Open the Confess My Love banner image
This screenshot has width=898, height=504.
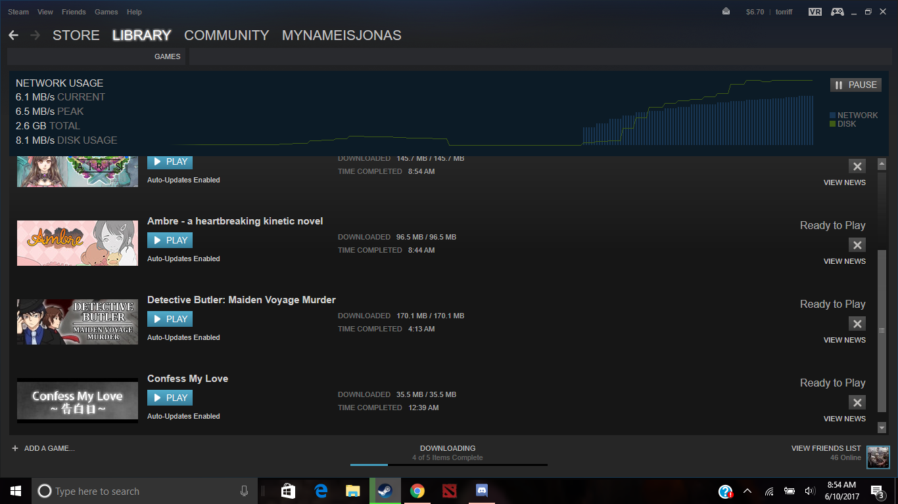point(78,400)
